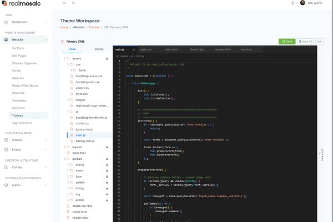The height and width of the screenshot is (222, 333).
Task: Click the minimap collapse arrow at editor right
Action: tap(320, 154)
